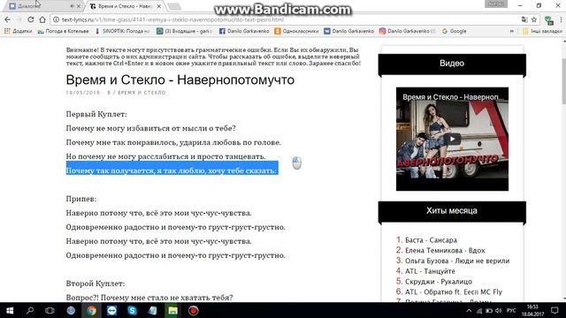
Task: Open the volume tray icon
Action: click(x=499, y=311)
